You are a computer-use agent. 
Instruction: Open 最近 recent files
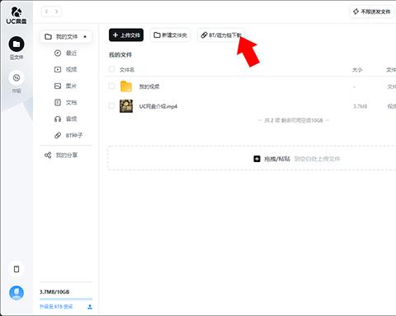coord(71,53)
